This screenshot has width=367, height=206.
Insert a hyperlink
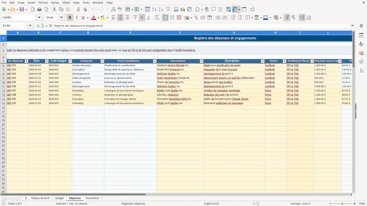pos(207,9)
